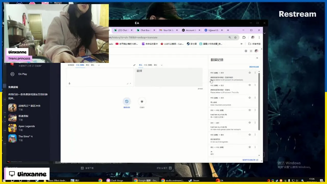Show hidden bookmarks via the double chevron

pos(241,44)
